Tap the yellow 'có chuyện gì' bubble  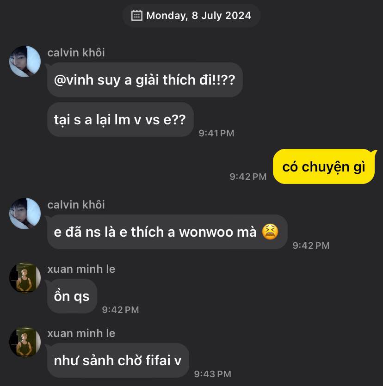pyautogui.click(x=324, y=167)
